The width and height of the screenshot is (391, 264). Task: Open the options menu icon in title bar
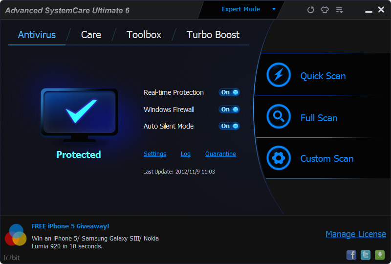(x=339, y=10)
